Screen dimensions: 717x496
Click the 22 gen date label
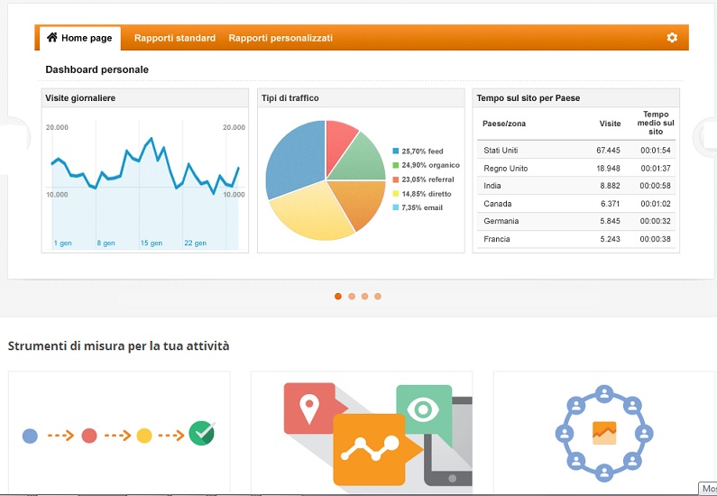(x=195, y=243)
